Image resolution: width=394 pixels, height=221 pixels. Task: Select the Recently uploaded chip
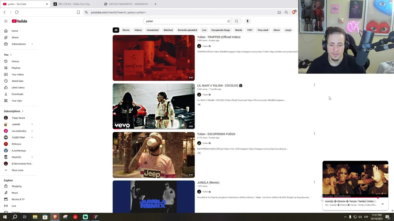click(187, 30)
